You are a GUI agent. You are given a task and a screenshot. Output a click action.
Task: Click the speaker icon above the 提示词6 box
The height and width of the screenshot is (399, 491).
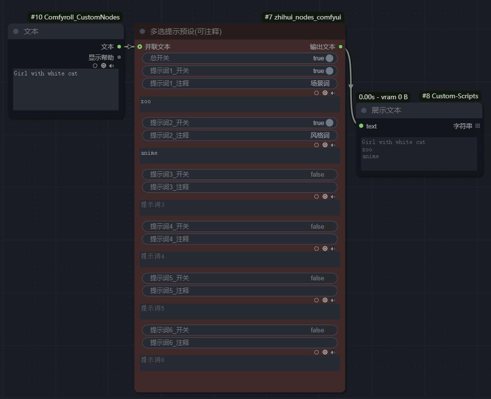coord(333,352)
